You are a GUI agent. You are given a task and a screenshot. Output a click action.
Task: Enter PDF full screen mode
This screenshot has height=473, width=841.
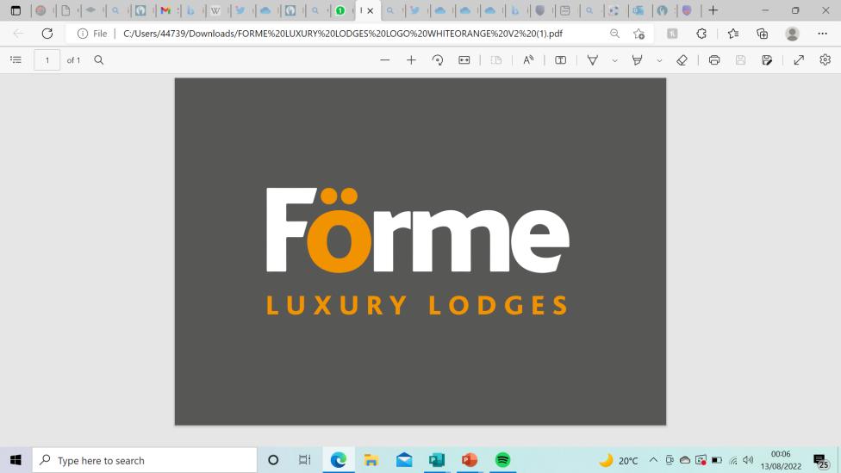799,60
